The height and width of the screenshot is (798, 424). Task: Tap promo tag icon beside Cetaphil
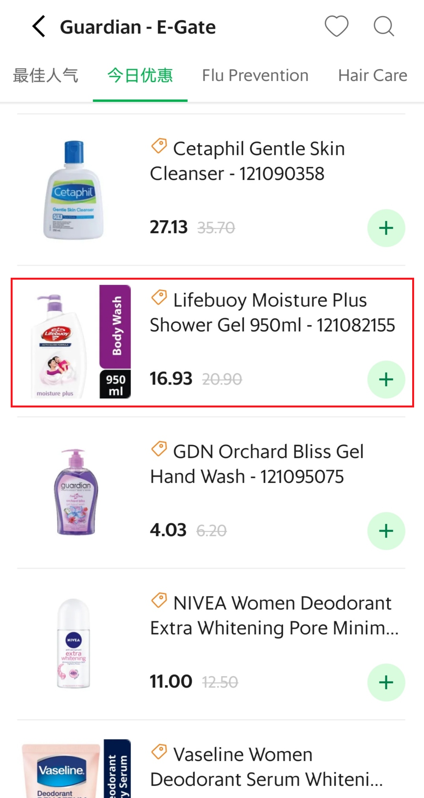tap(159, 146)
